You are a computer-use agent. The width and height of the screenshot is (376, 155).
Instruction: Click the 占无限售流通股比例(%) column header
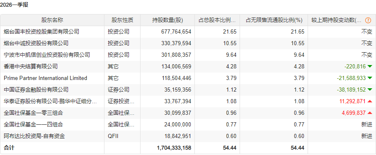274,20
